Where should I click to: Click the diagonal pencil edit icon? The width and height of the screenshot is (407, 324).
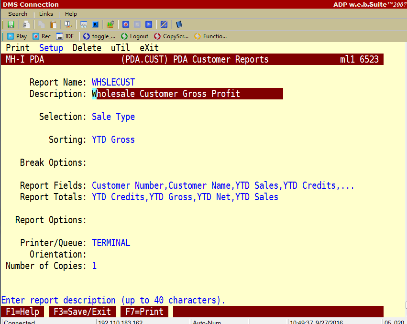(x=164, y=24)
